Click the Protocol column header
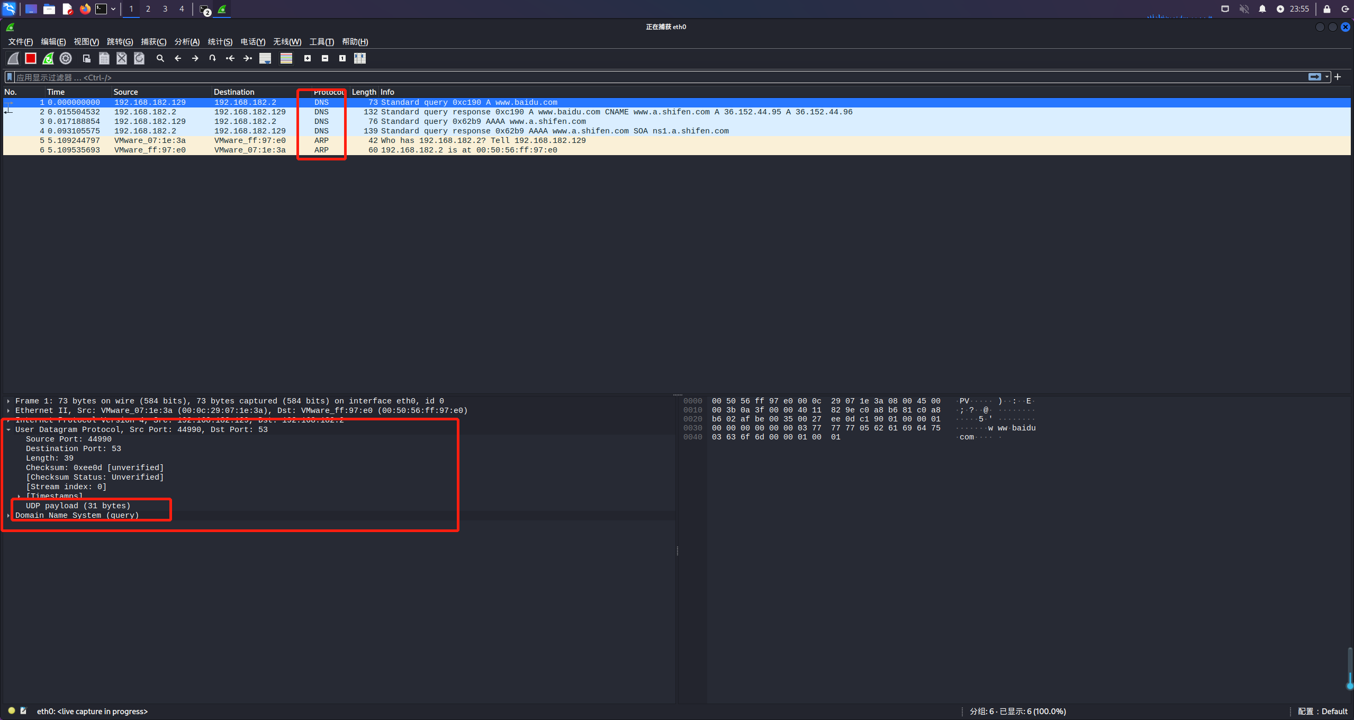 pyautogui.click(x=328, y=92)
